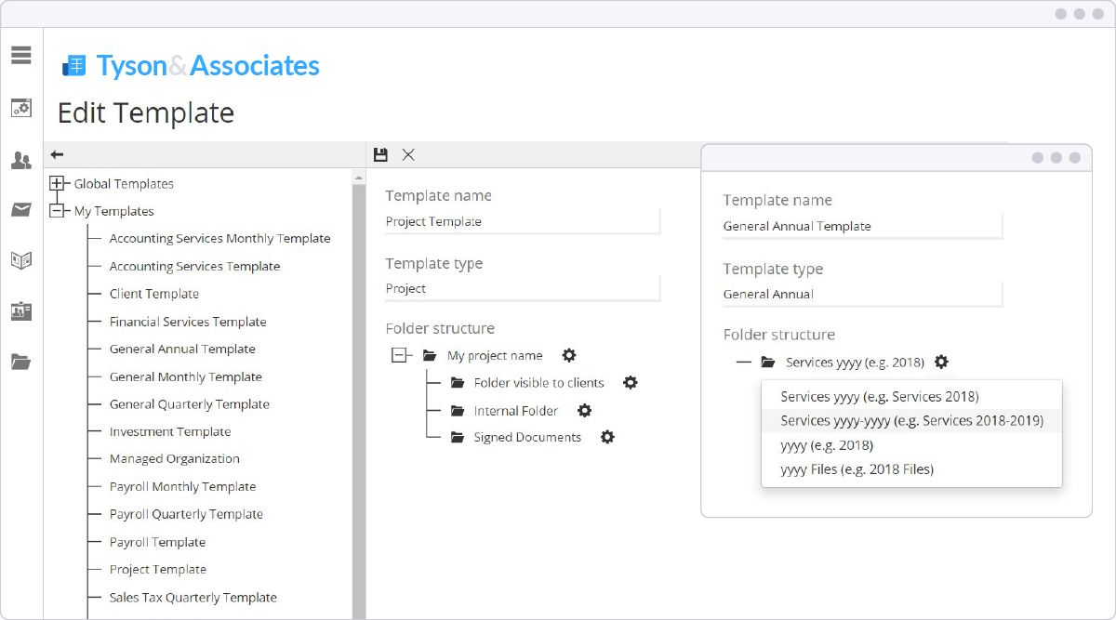Select the Investment Template entry
1116x620 pixels.
click(170, 431)
